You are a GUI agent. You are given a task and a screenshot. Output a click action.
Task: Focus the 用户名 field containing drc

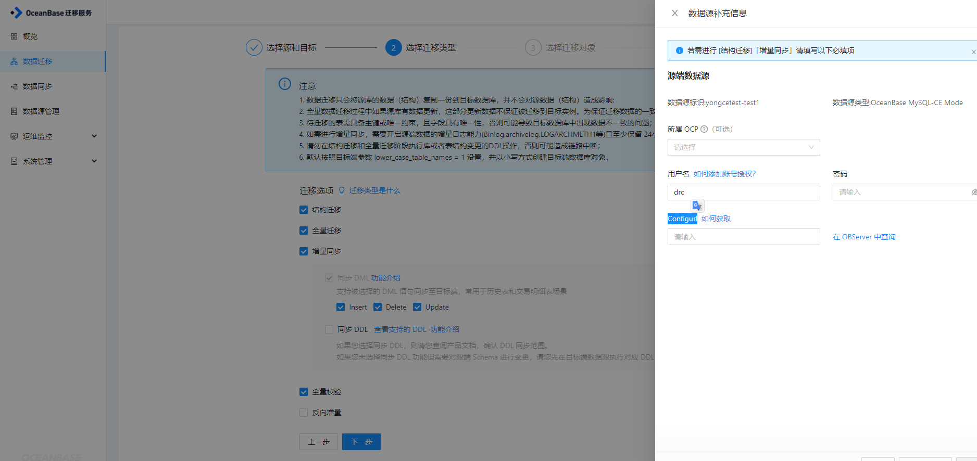(744, 192)
